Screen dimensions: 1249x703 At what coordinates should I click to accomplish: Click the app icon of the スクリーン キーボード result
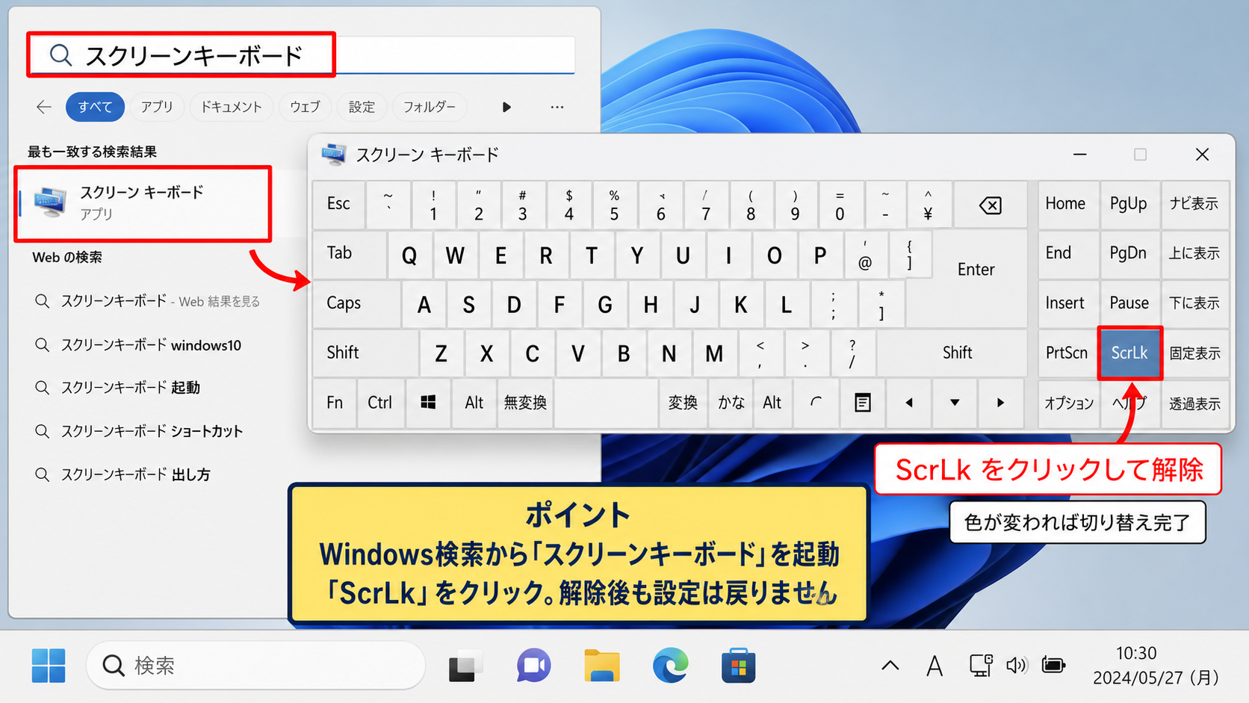pyautogui.click(x=50, y=202)
